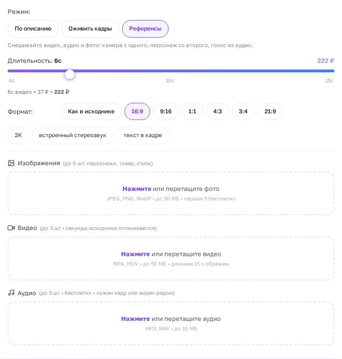Select the 16:9 aspect ratio

tap(137, 111)
